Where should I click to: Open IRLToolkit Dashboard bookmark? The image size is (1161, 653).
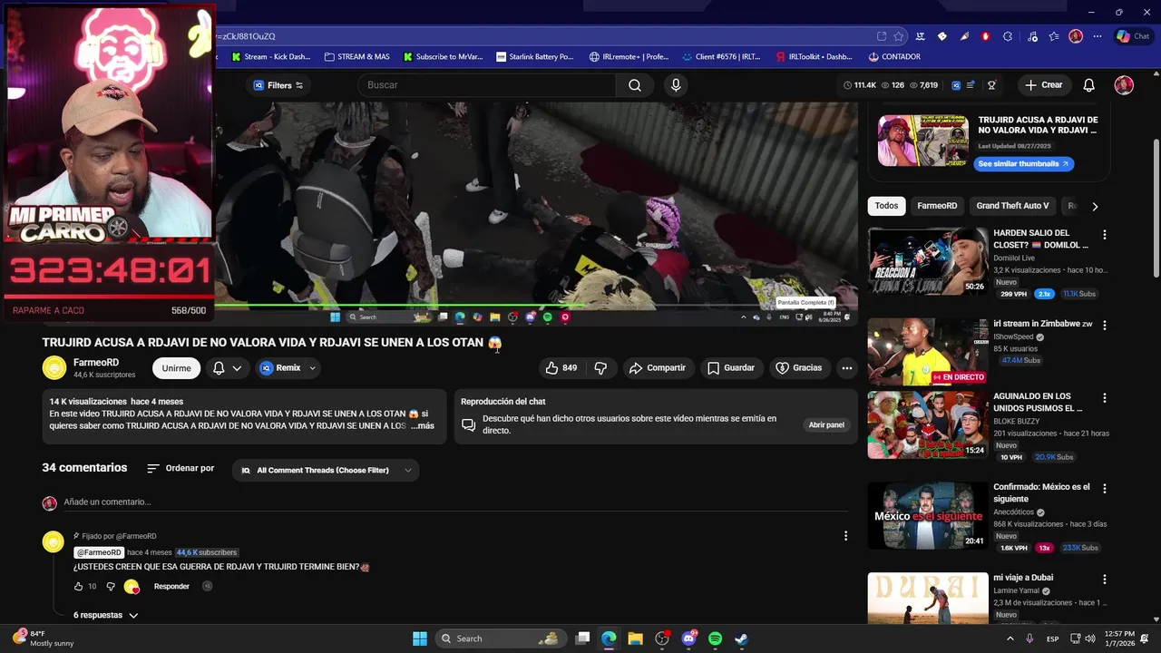pyautogui.click(x=815, y=56)
